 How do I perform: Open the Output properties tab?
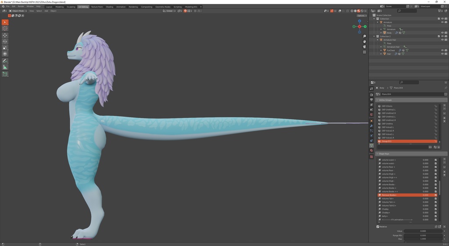pyautogui.click(x=371, y=100)
